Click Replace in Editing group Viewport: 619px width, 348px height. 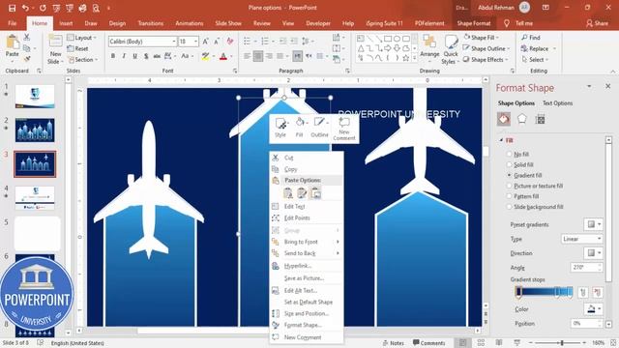[x=539, y=48]
